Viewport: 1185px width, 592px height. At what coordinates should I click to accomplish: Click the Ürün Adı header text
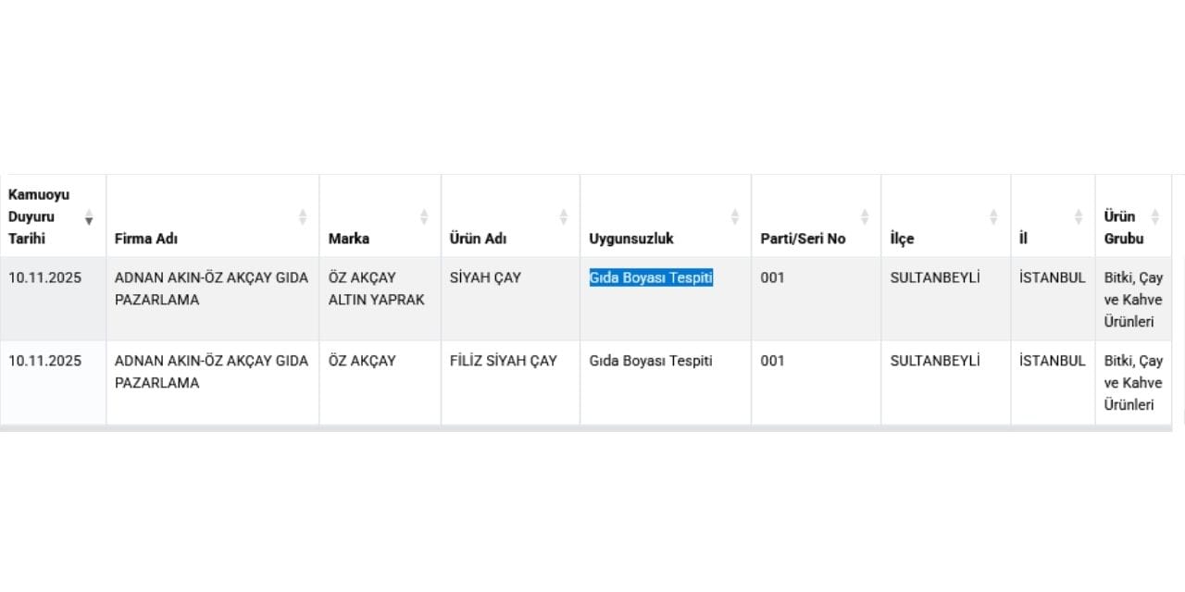tap(478, 239)
